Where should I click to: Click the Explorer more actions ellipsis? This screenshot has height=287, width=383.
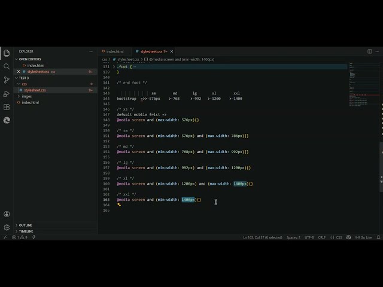[91, 51]
